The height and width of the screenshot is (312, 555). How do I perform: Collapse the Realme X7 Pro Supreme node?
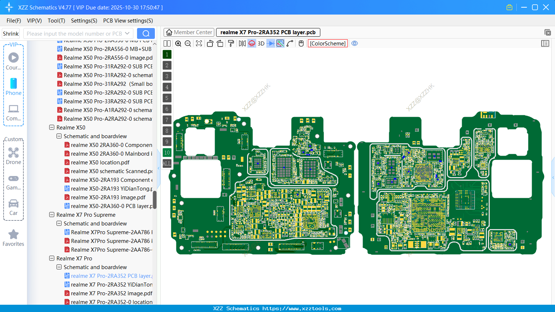[x=51, y=215]
